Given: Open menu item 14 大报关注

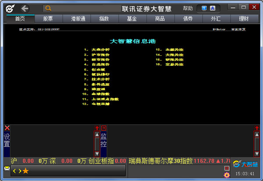Looking at the screenshot, I should (170, 55).
